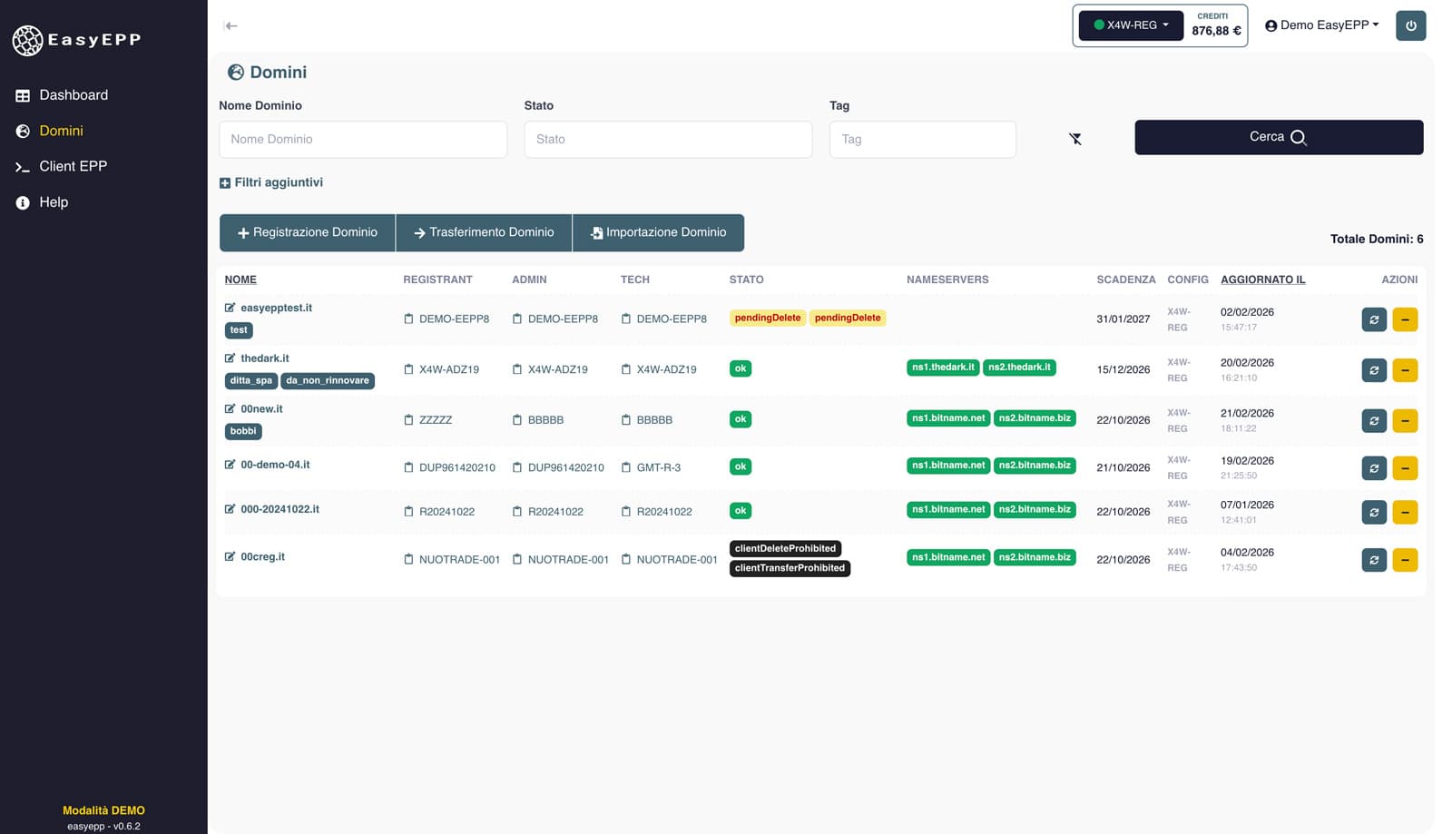The height and width of the screenshot is (834, 1452).
Task: Open the X4W-REG registrar dropdown
Action: pyautogui.click(x=1131, y=25)
